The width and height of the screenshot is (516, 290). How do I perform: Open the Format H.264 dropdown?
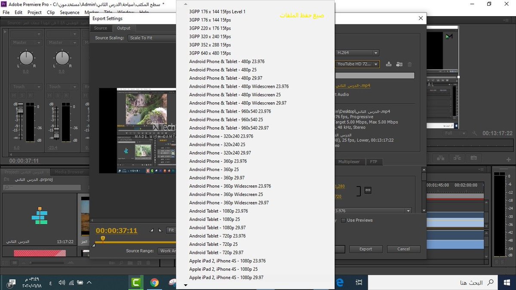click(x=357, y=53)
